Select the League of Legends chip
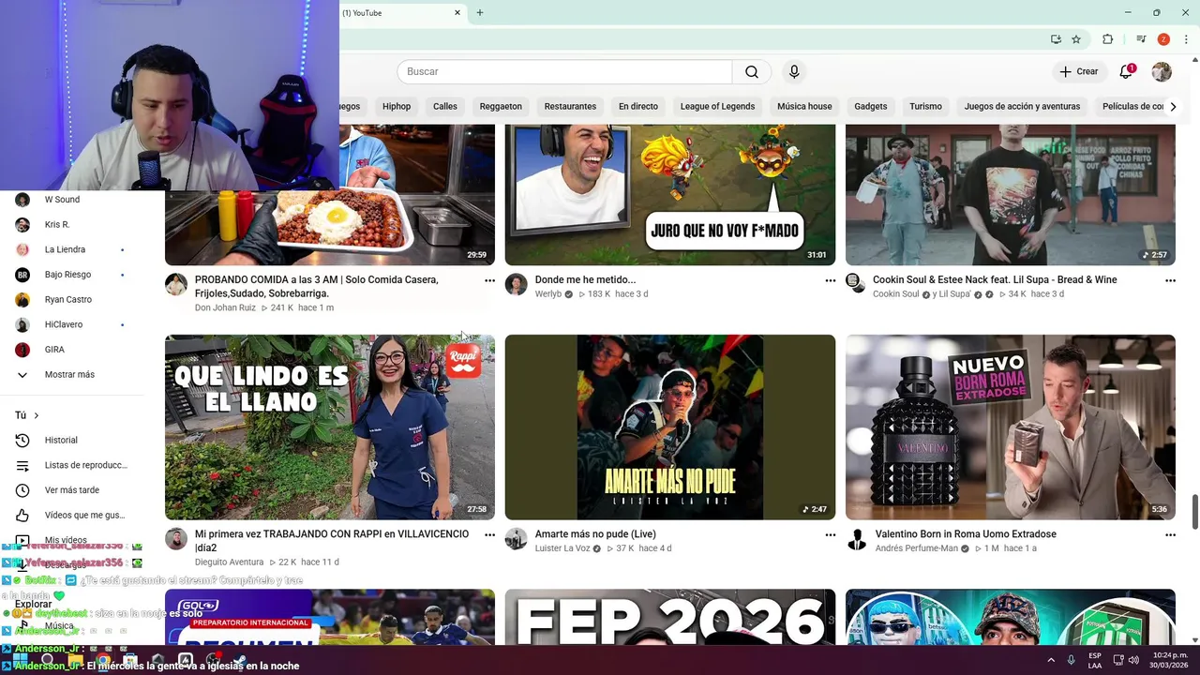 coord(717,106)
